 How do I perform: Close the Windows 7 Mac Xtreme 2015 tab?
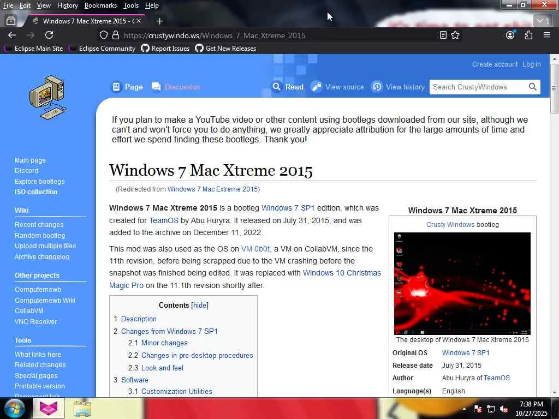[x=139, y=21]
